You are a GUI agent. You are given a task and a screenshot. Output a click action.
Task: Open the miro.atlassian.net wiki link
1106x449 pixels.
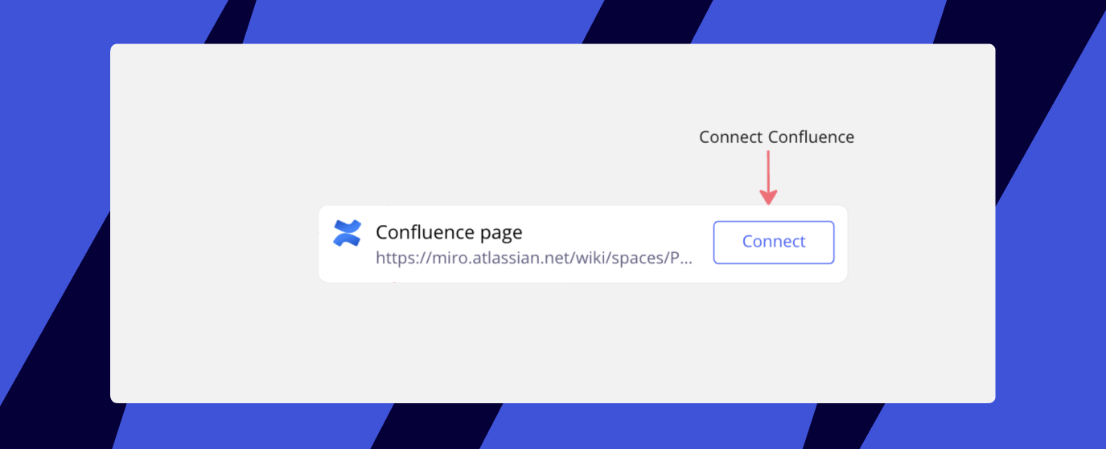534,259
